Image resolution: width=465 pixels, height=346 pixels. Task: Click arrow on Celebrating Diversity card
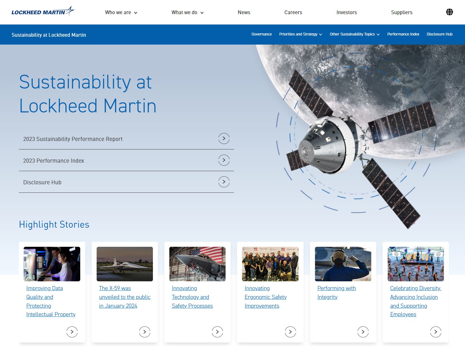pyautogui.click(x=436, y=332)
